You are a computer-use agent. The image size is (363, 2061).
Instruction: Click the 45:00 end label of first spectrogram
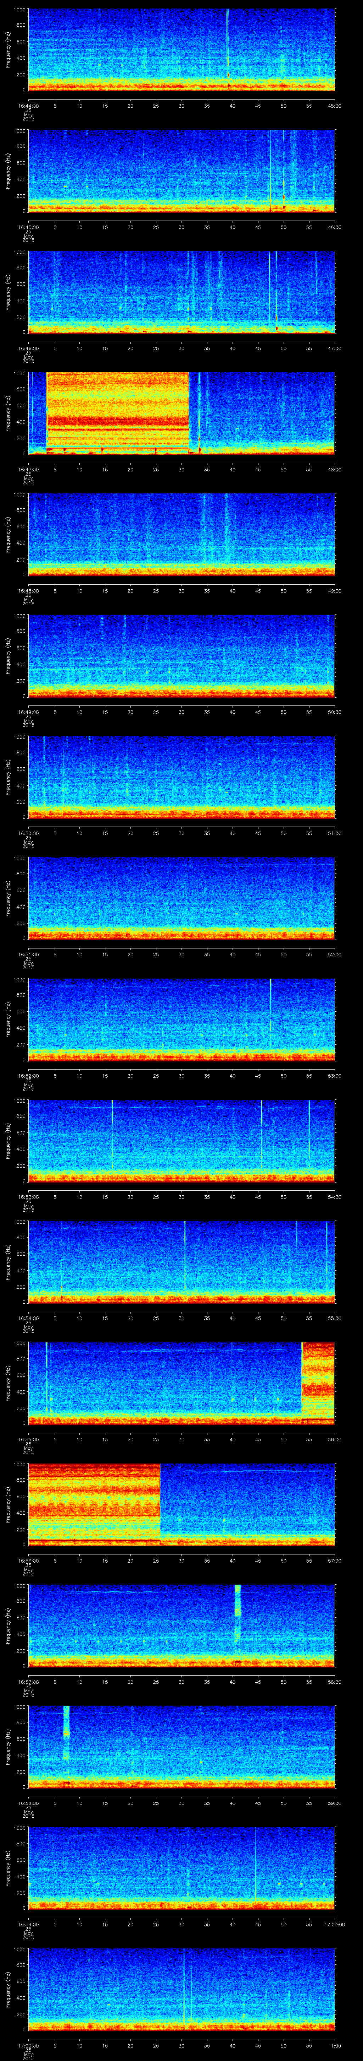(334, 106)
